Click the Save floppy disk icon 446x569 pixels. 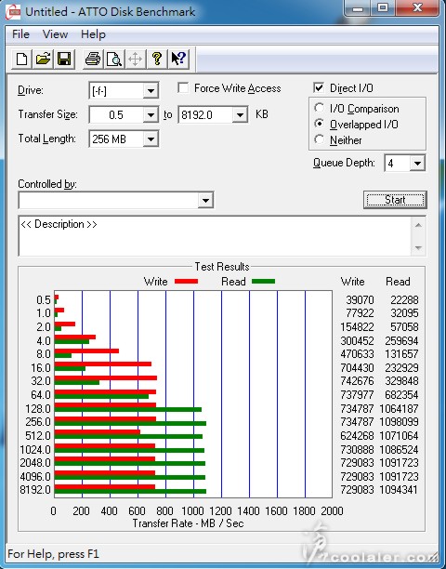point(64,59)
